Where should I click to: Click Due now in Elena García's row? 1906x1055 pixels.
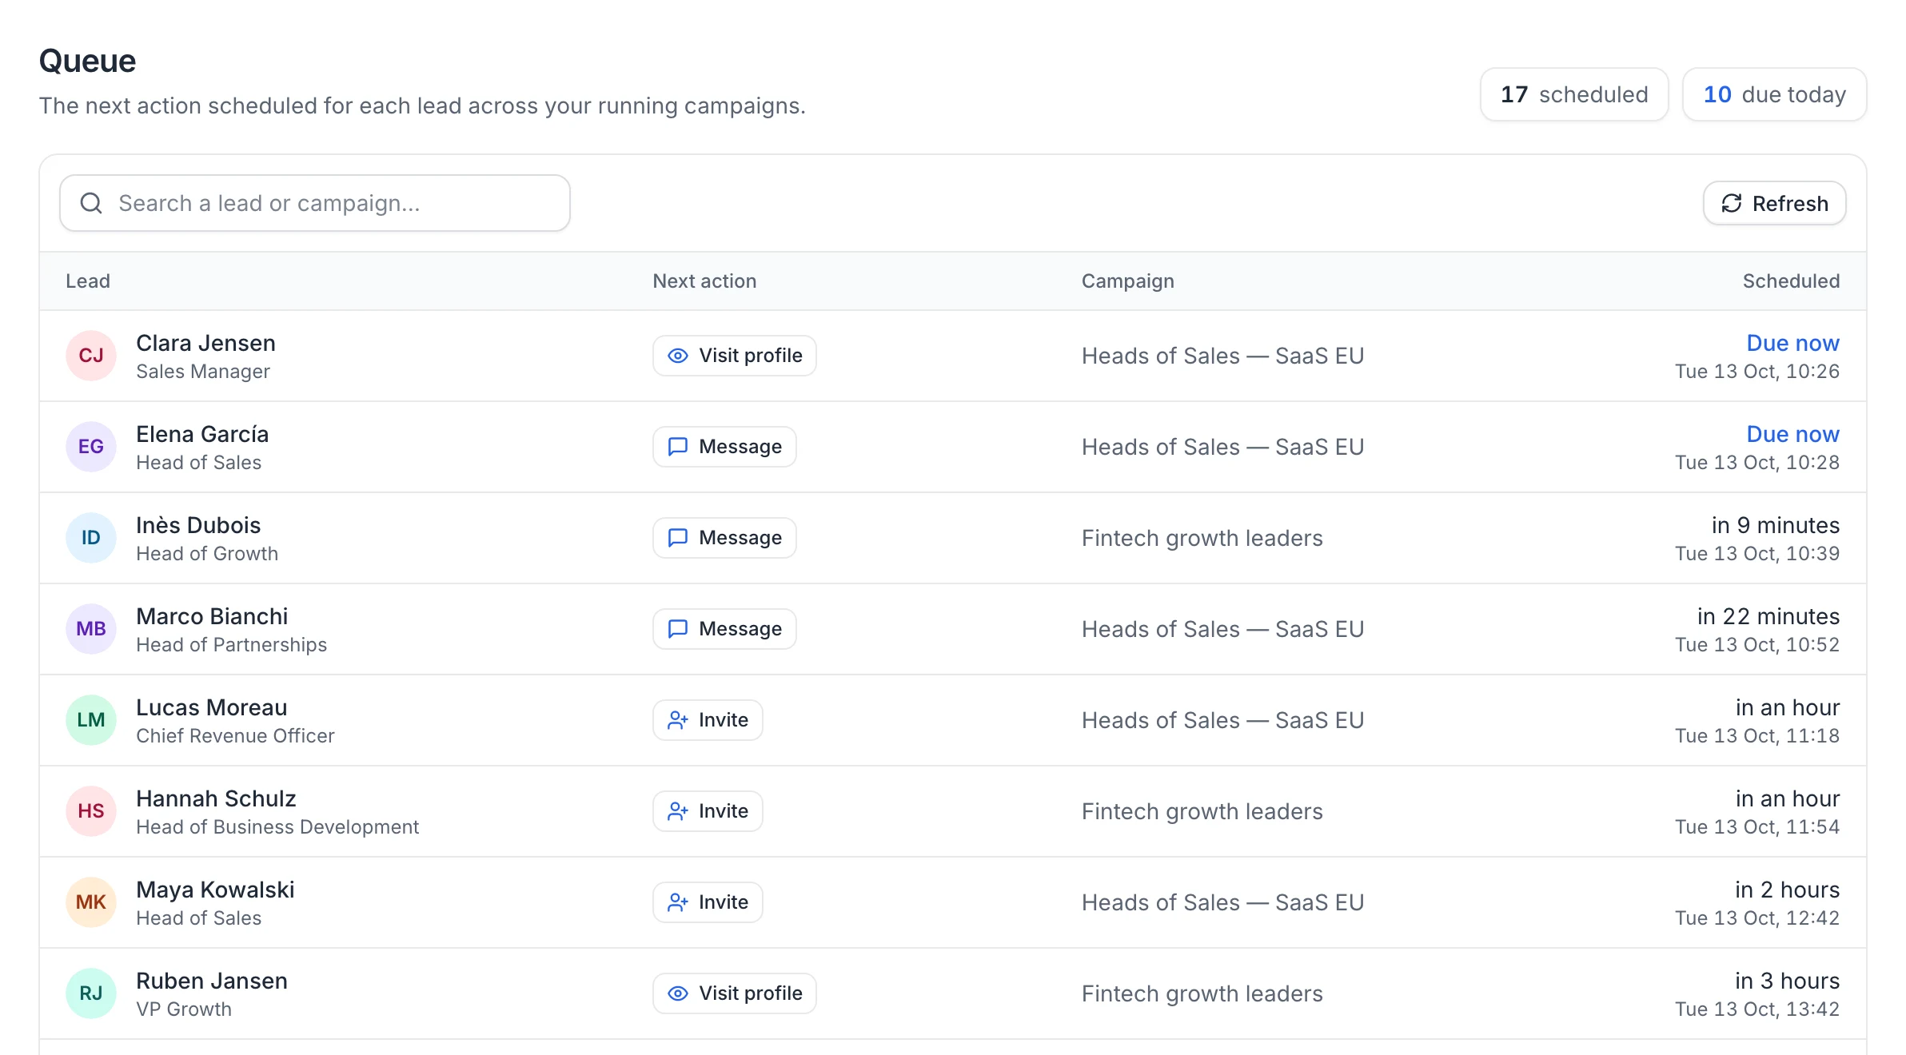click(1792, 434)
